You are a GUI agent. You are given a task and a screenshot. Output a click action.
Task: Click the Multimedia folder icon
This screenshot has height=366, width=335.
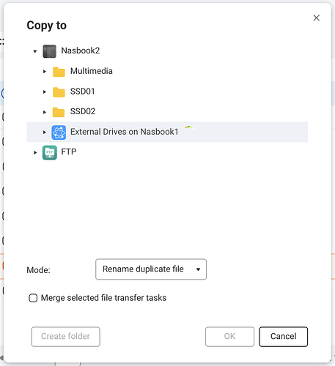pyautogui.click(x=59, y=72)
